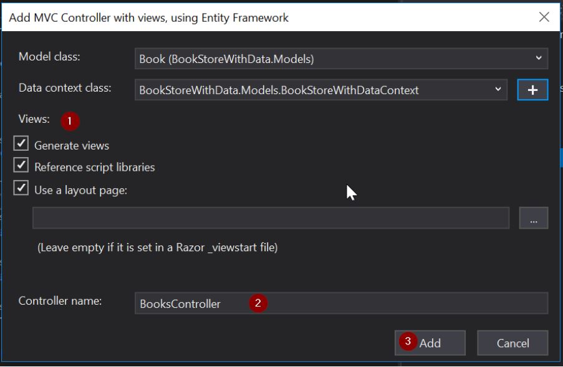
Task: Click the red marker numbered 3
Action: [x=408, y=341]
